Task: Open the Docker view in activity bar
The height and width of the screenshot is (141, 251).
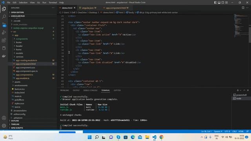Action: pos(4,56)
